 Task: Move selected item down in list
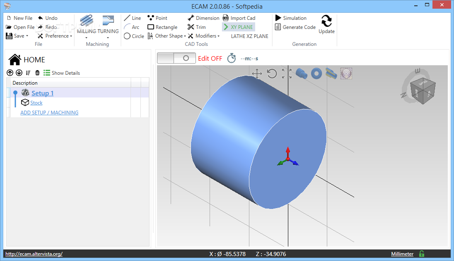click(x=19, y=73)
